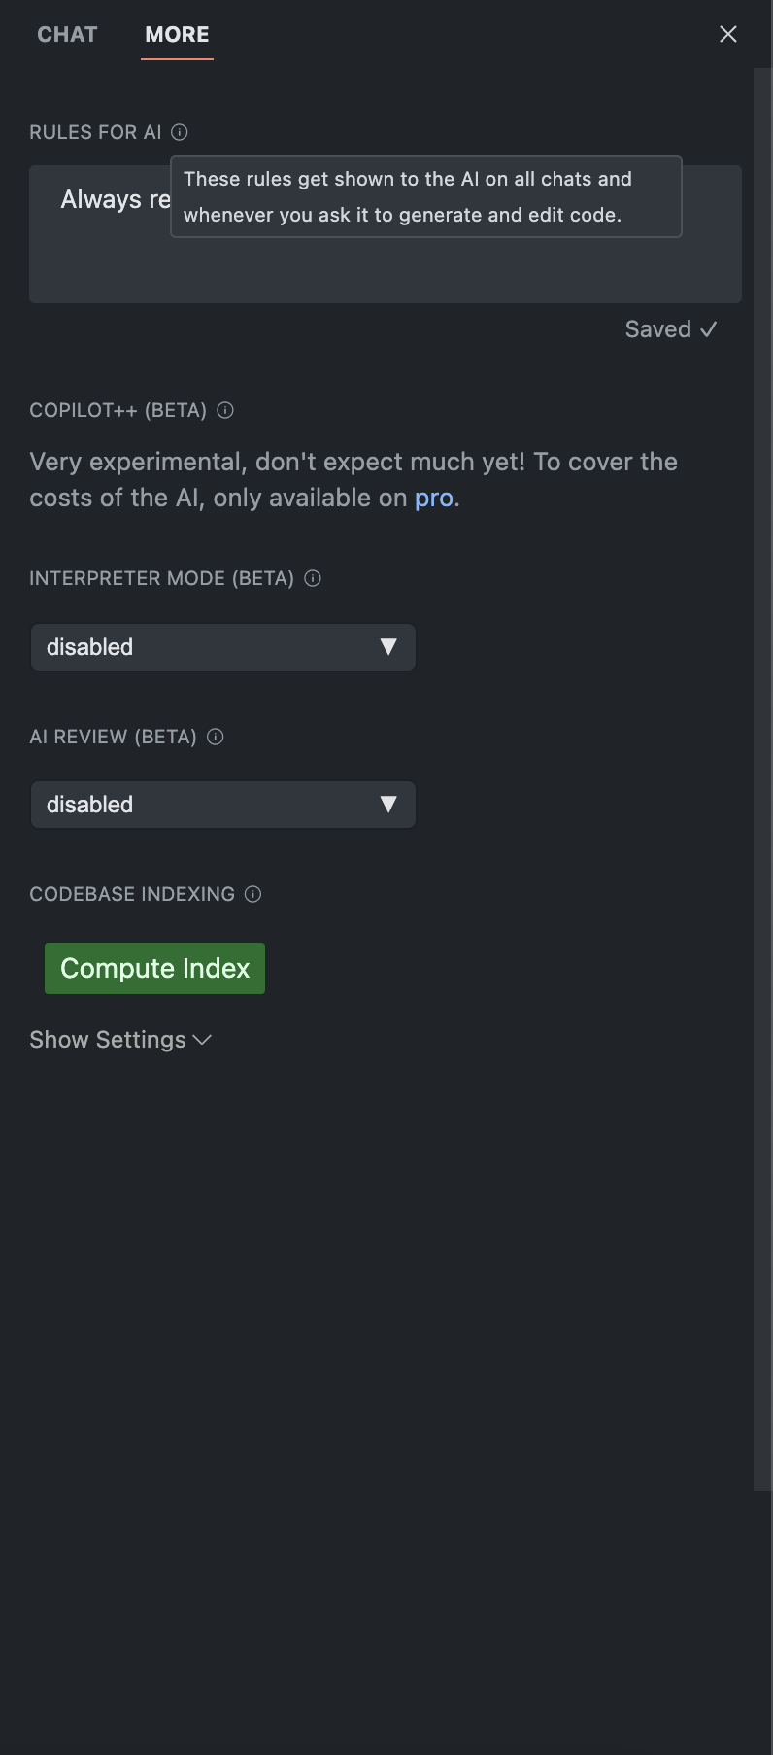Screen dimensions: 773x1755
Task: Open the Interpreter Mode disabled dropdown
Action: [223, 647]
